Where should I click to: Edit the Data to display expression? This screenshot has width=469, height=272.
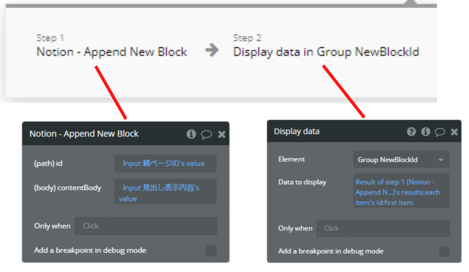click(x=401, y=191)
